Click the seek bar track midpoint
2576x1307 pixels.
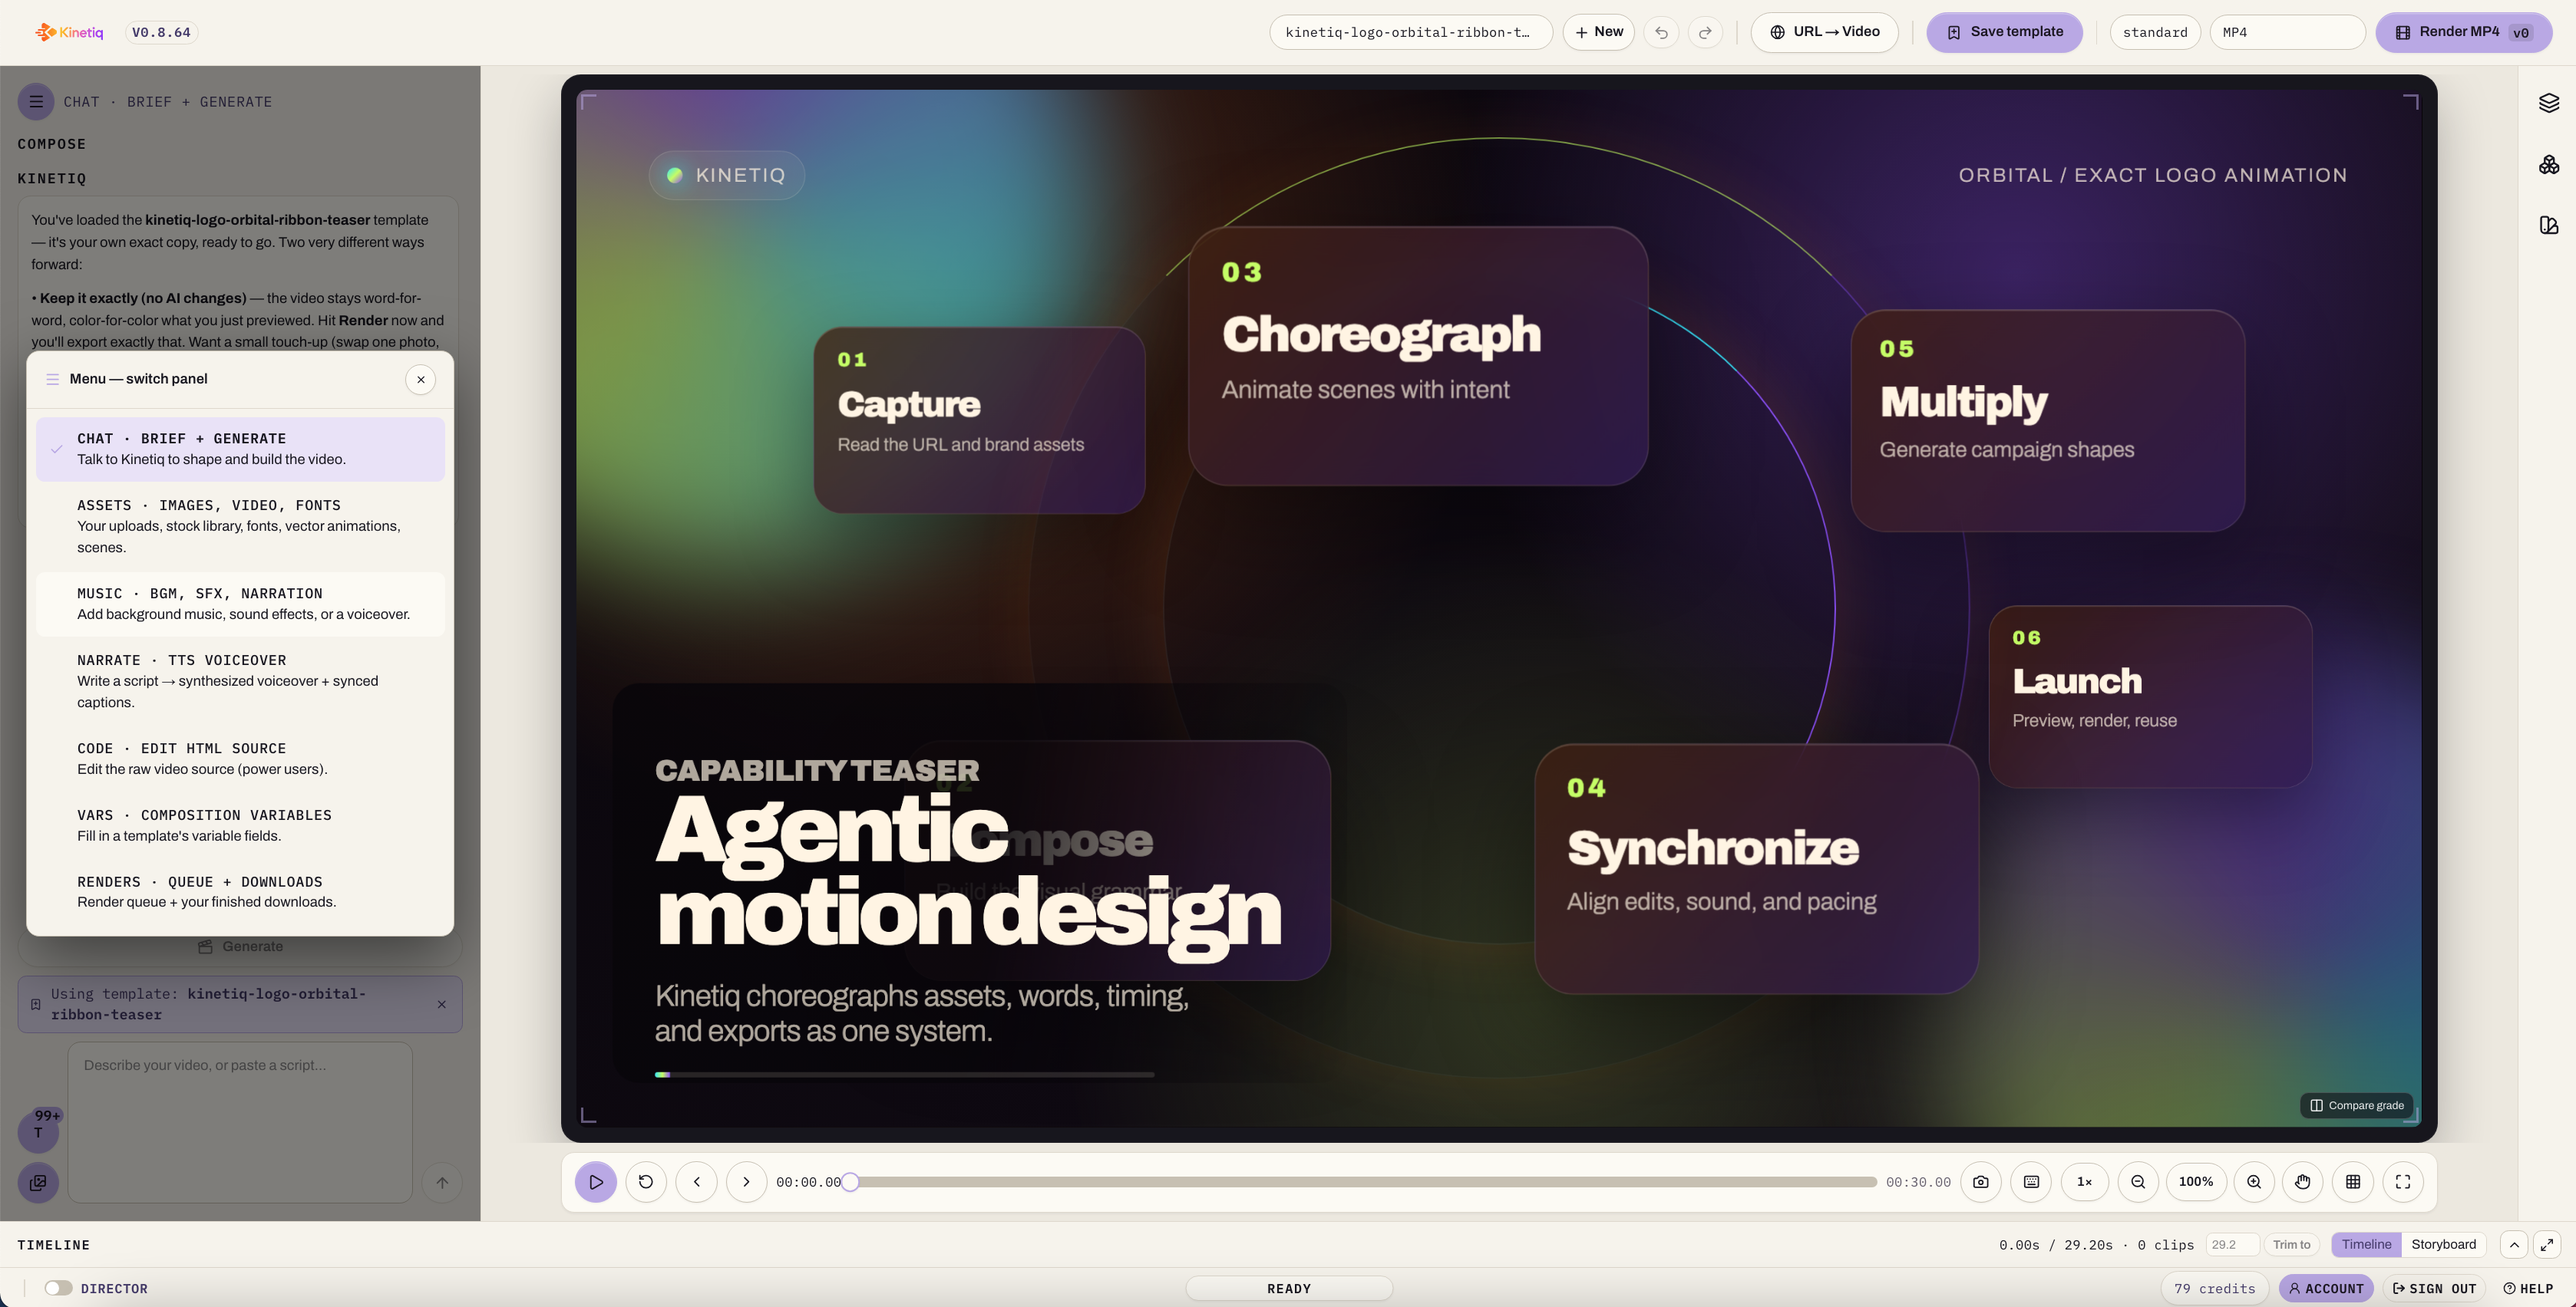[x=1364, y=1182]
